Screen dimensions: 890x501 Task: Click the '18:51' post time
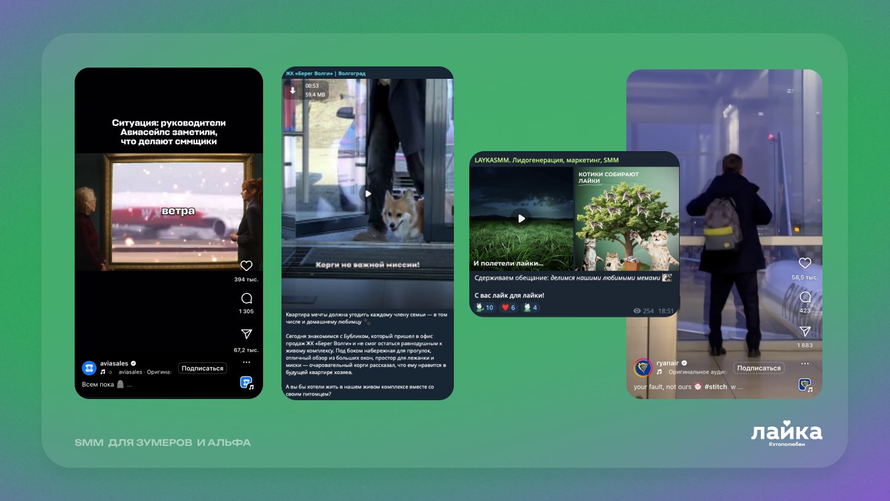(x=665, y=311)
